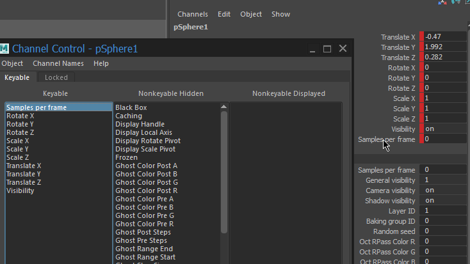Minimize the Channel Control window
This screenshot has width=470, height=264.
click(x=312, y=49)
